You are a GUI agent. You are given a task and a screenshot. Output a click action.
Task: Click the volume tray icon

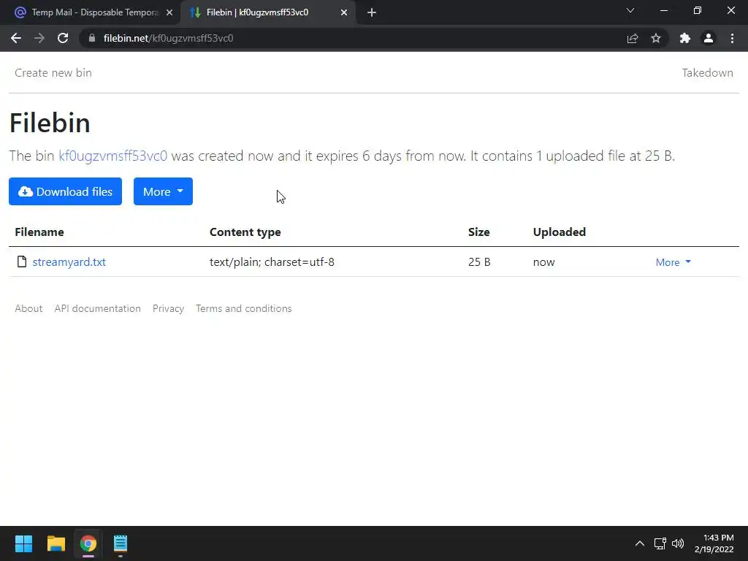677,543
